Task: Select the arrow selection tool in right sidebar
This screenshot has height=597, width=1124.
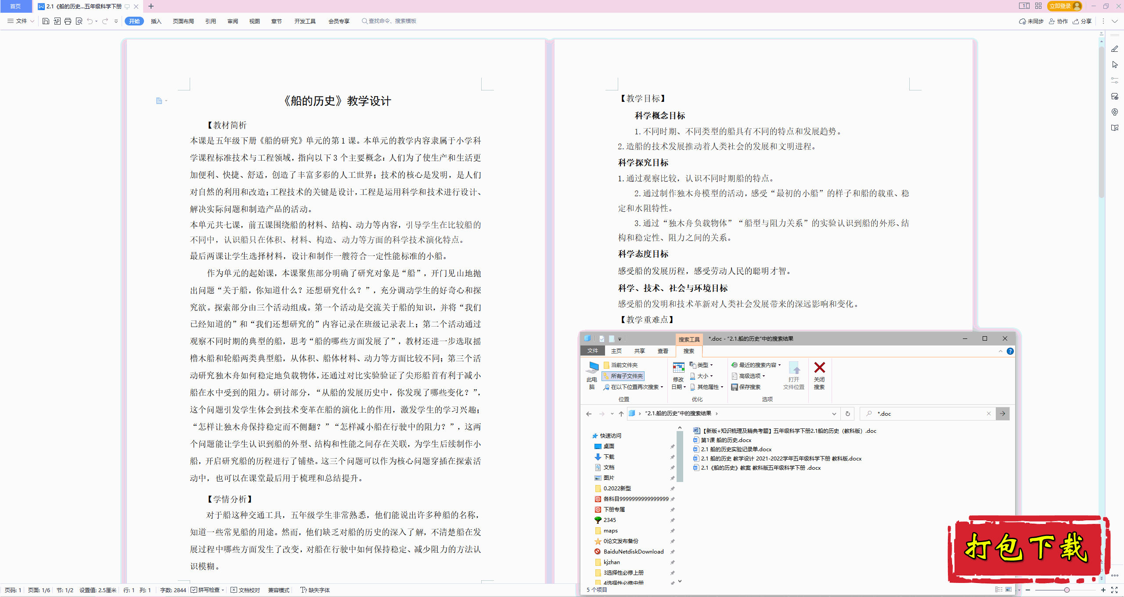Action: tap(1115, 65)
